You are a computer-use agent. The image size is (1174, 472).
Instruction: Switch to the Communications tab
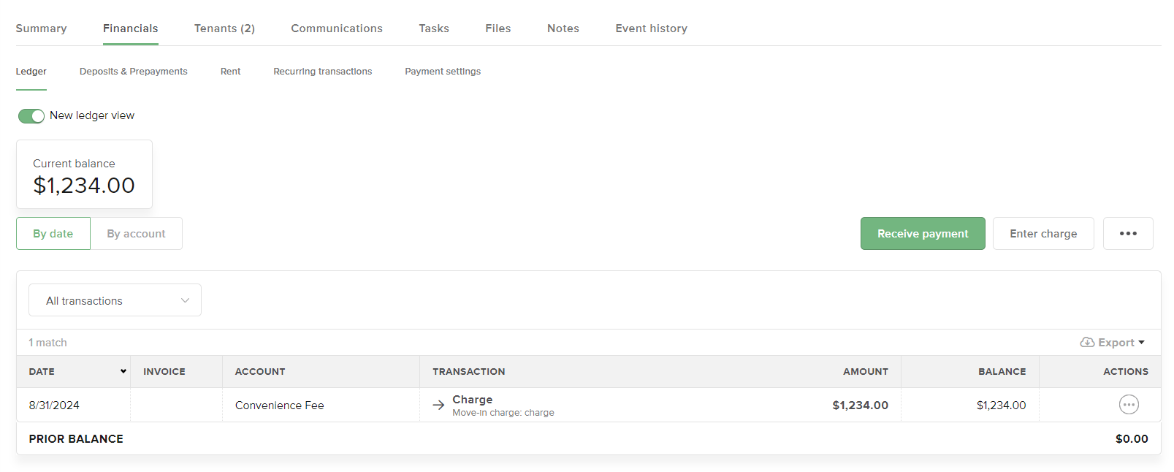point(336,28)
